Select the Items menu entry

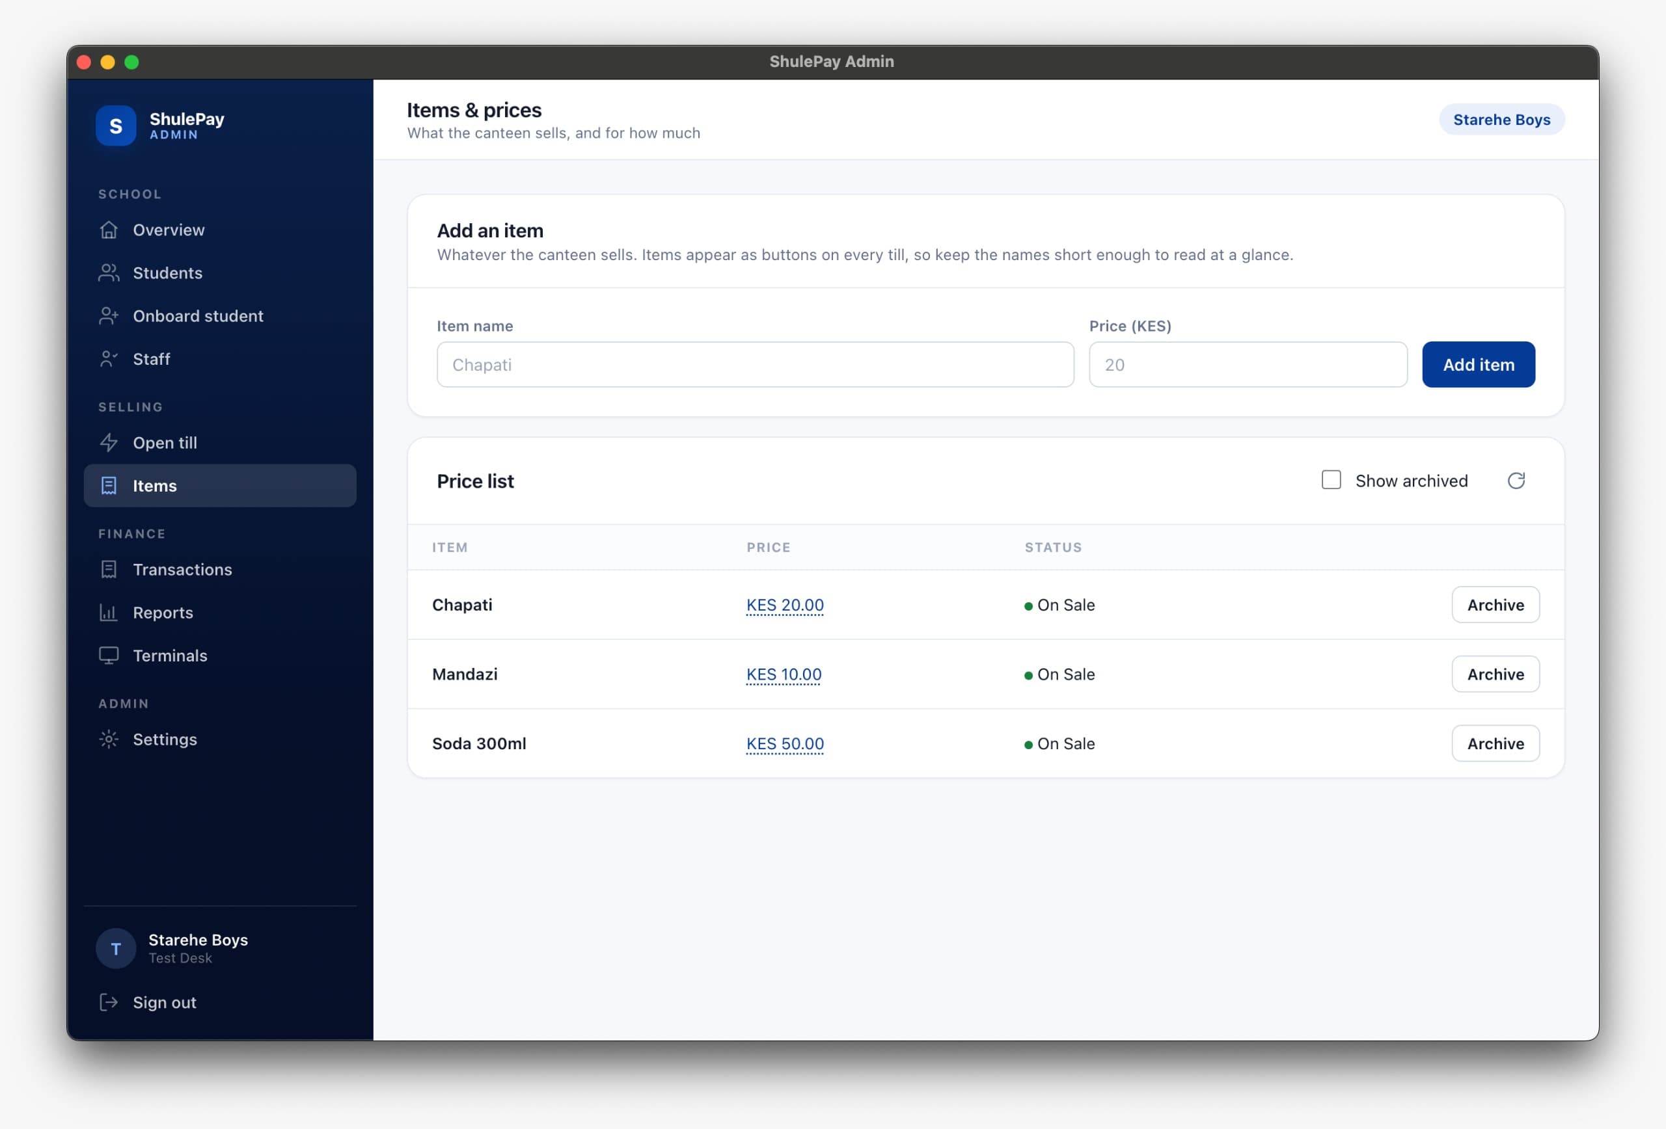click(x=220, y=486)
